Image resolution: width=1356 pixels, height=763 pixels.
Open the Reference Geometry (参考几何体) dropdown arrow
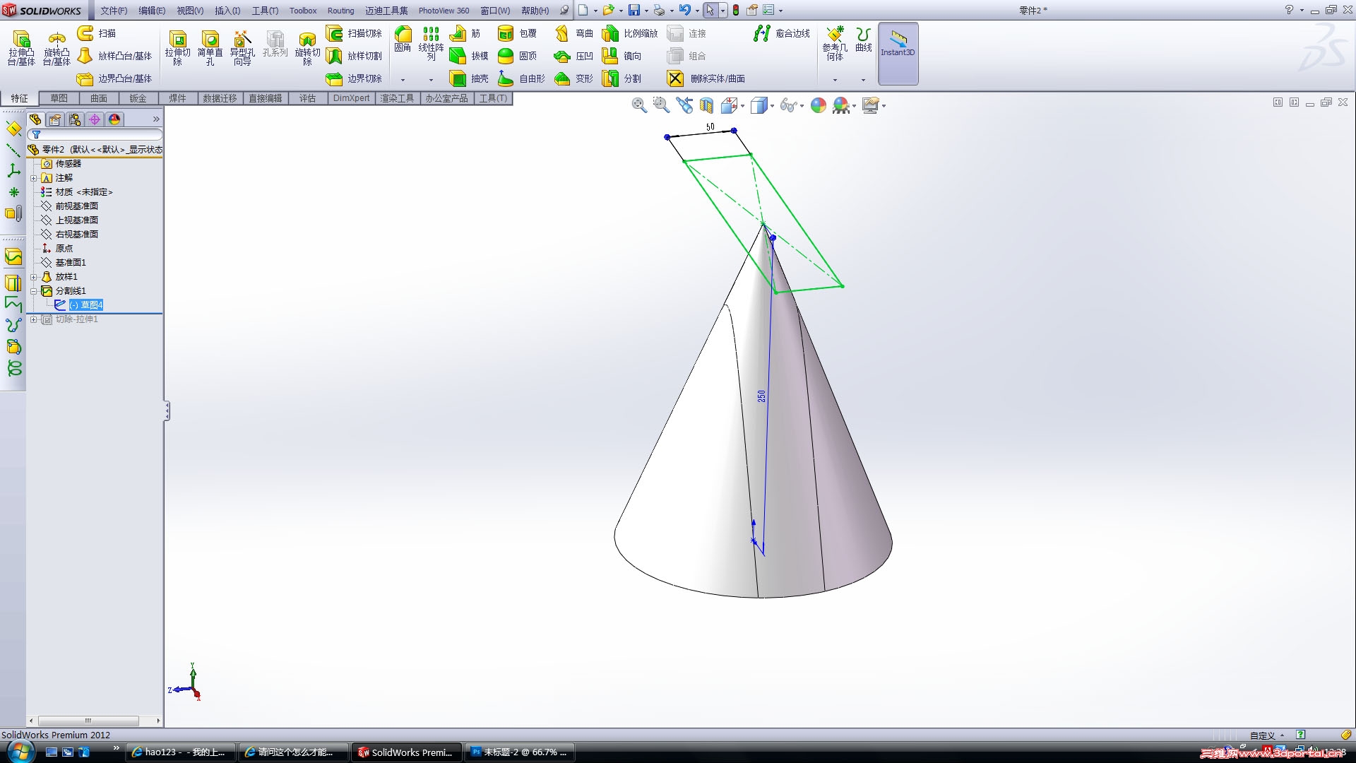pos(835,80)
